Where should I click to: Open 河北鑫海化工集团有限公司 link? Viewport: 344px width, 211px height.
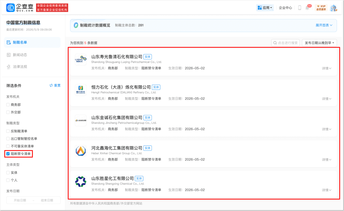tap(117, 148)
